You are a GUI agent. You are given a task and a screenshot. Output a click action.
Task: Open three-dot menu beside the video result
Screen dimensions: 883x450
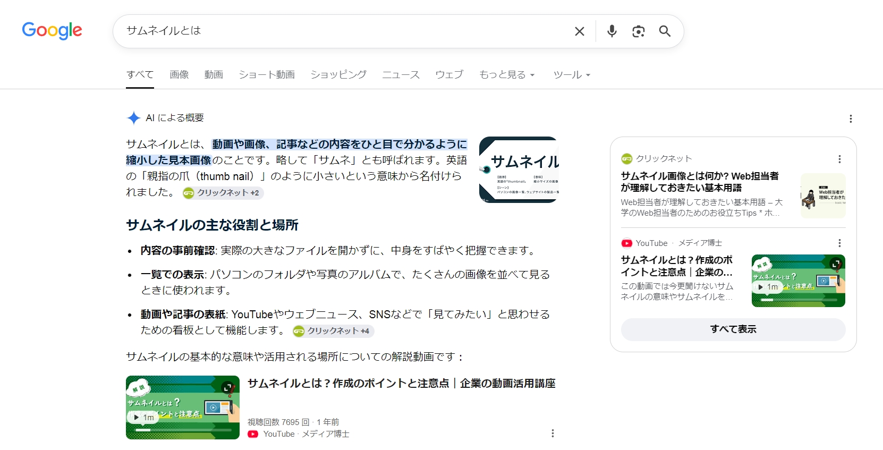(553, 434)
